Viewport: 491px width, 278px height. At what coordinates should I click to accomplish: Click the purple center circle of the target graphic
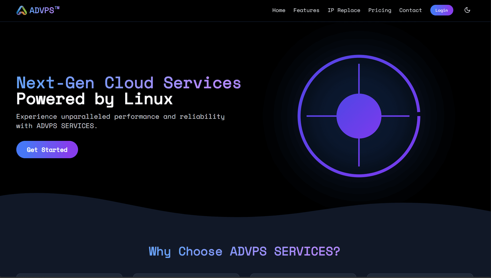pos(360,116)
